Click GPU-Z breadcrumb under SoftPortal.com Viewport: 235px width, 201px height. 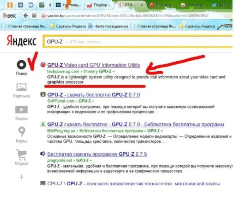point(84,101)
